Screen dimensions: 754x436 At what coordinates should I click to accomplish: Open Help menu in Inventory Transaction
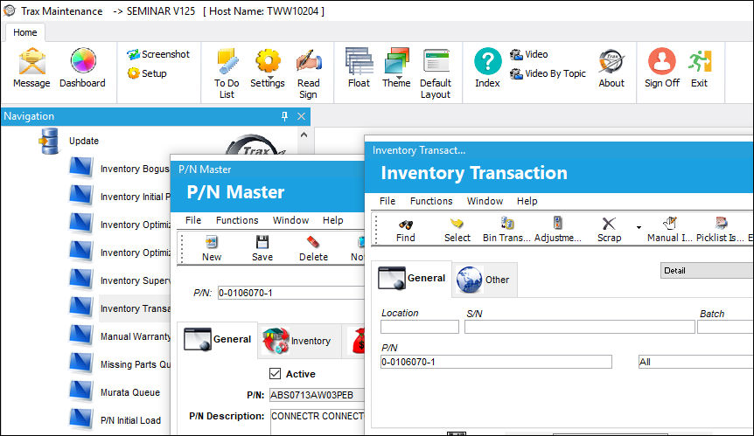[527, 201]
